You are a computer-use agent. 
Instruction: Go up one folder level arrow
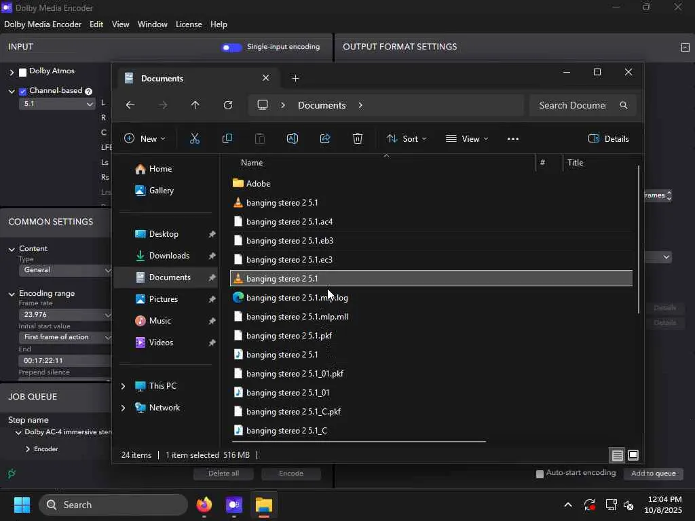click(195, 105)
